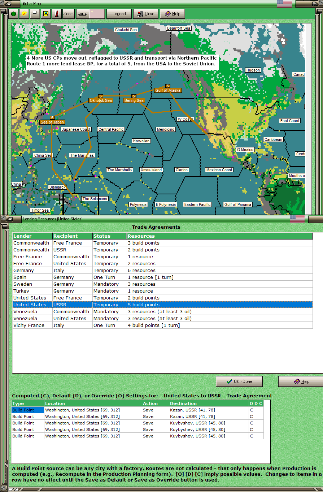Image resolution: width=323 pixels, height=492 pixels.
Task: Click the green hexagon toolbar icon
Action: 14,14
